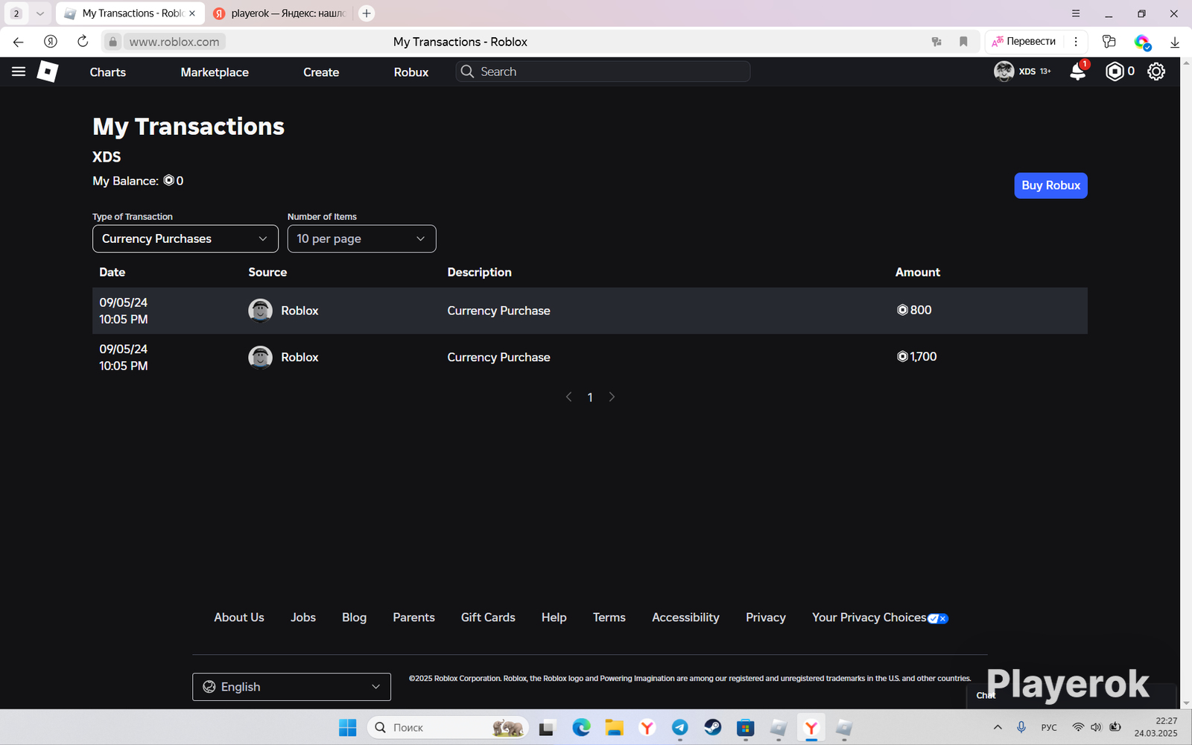Click the Перевести translate button
1192x745 pixels.
1024,42
